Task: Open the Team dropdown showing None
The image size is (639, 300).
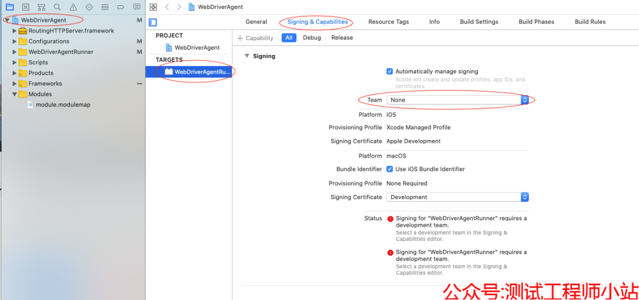Action: pyautogui.click(x=457, y=100)
